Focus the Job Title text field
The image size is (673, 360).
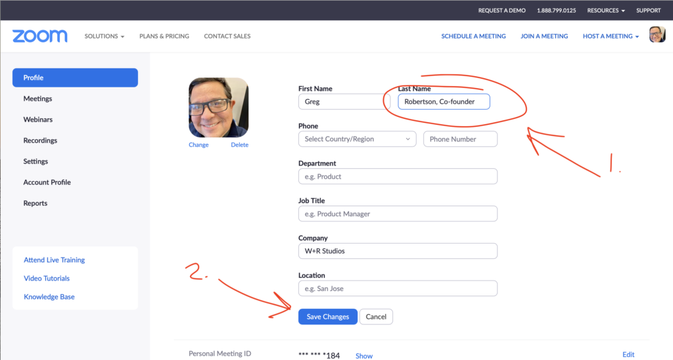pyautogui.click(x=397, y=214)
